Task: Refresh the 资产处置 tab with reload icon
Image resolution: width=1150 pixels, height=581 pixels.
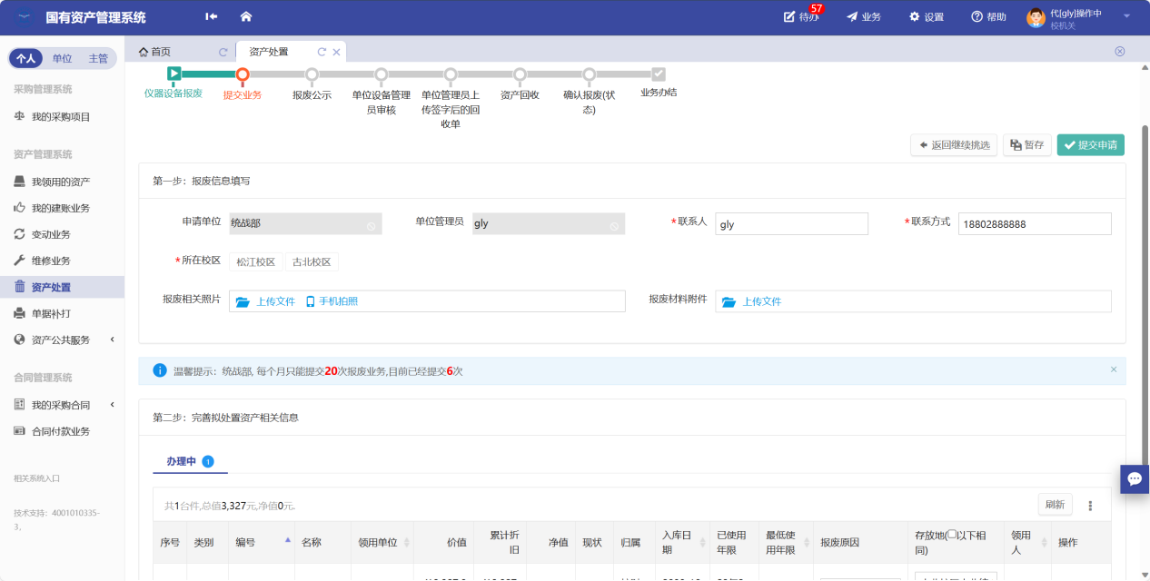Action: [322, 52]
